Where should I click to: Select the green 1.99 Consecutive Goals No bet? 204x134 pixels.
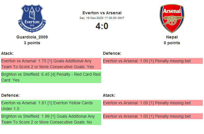click(x=51, y=119)
